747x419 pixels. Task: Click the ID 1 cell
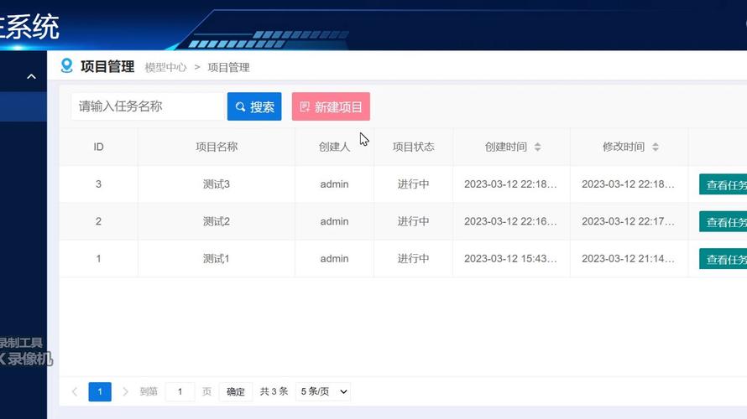click(98, 258)
